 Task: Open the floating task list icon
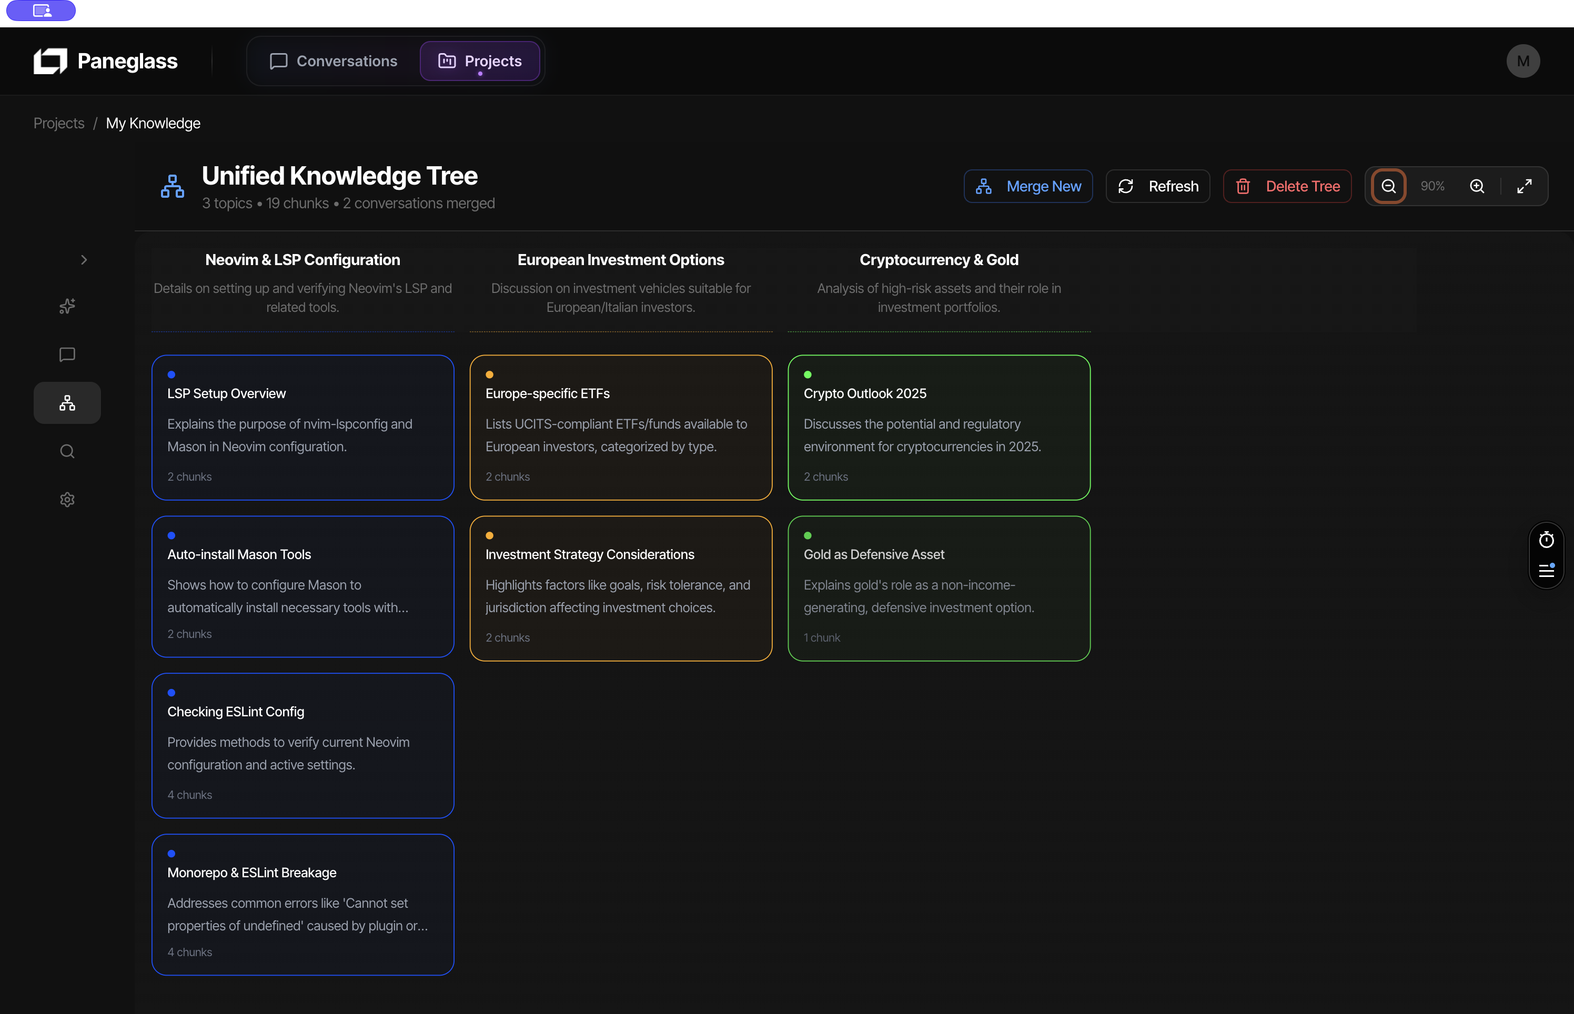tap(1547, 570)
